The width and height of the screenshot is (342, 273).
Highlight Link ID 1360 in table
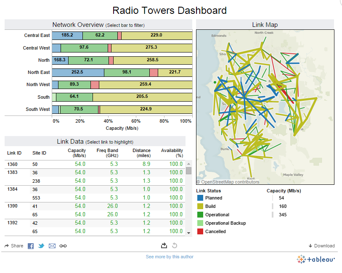12,164
